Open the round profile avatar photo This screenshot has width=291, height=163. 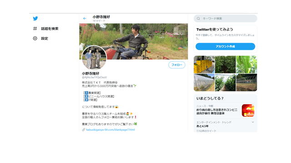click(94, 58)
